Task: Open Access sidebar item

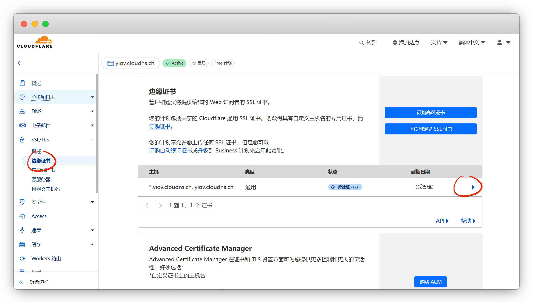Action: 39,216
